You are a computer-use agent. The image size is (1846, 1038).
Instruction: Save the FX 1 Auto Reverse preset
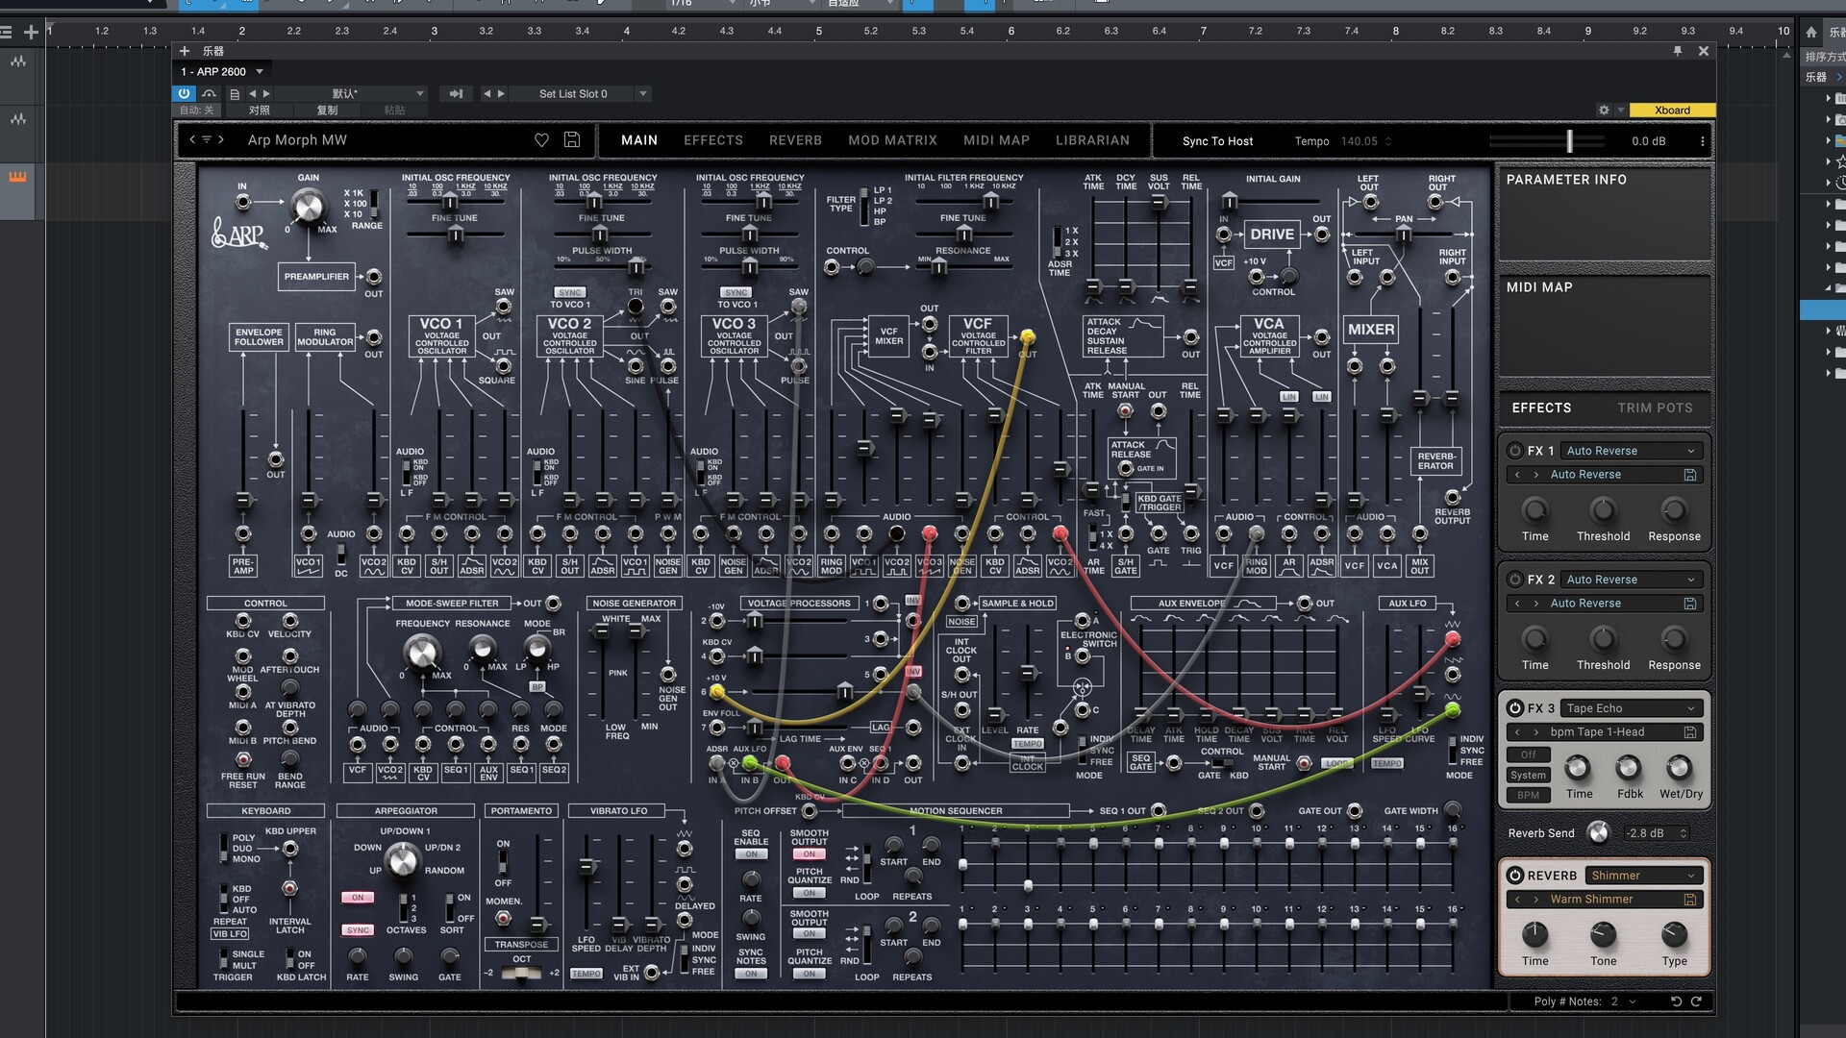click(x=1689, y=475)
